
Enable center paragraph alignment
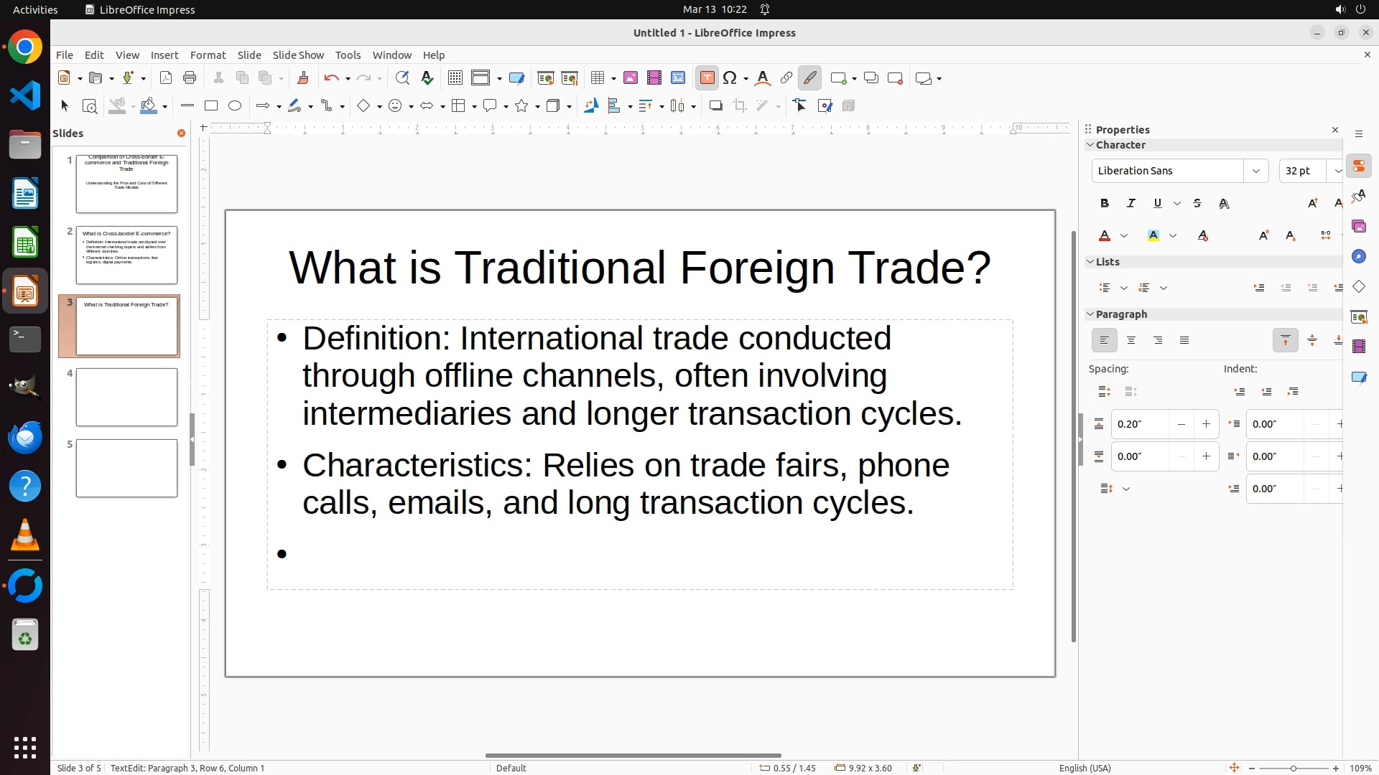tap(1131, 341)
